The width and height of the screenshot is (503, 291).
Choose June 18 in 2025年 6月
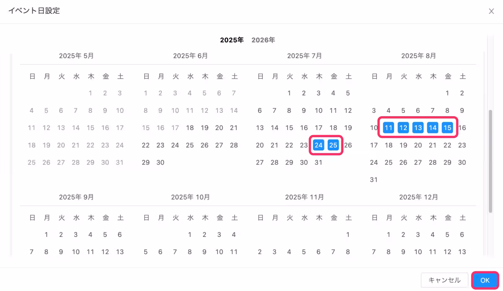190,128
